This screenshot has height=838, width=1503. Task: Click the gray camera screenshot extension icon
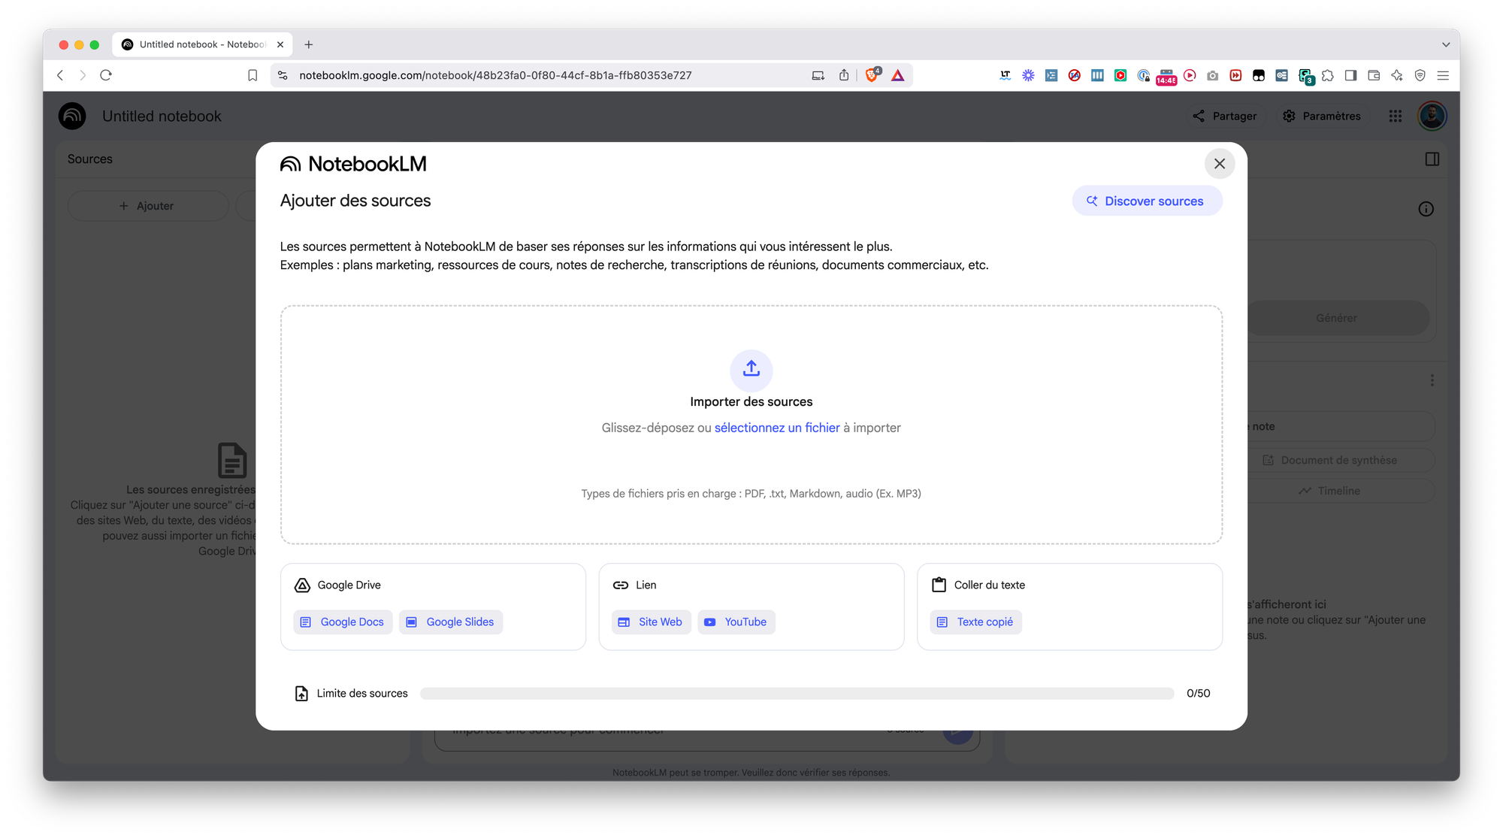point(1212,75)
